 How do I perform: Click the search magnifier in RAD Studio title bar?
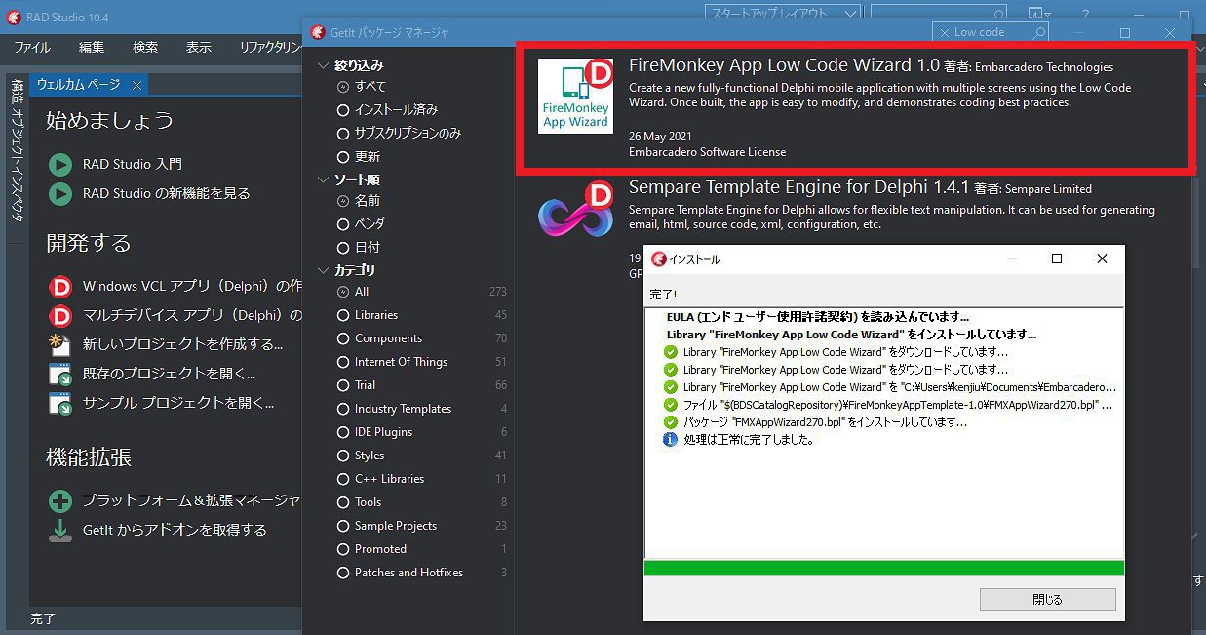point(997,13)
